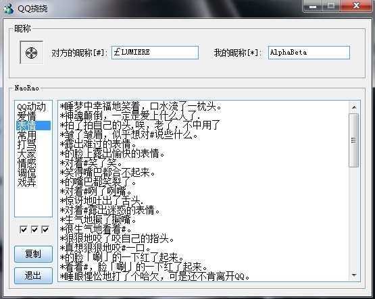This screenshot has height=299, width=375.
Task: Click the 我的昵称 field containing AlphaBeta
Action: (x=309, y=53)
